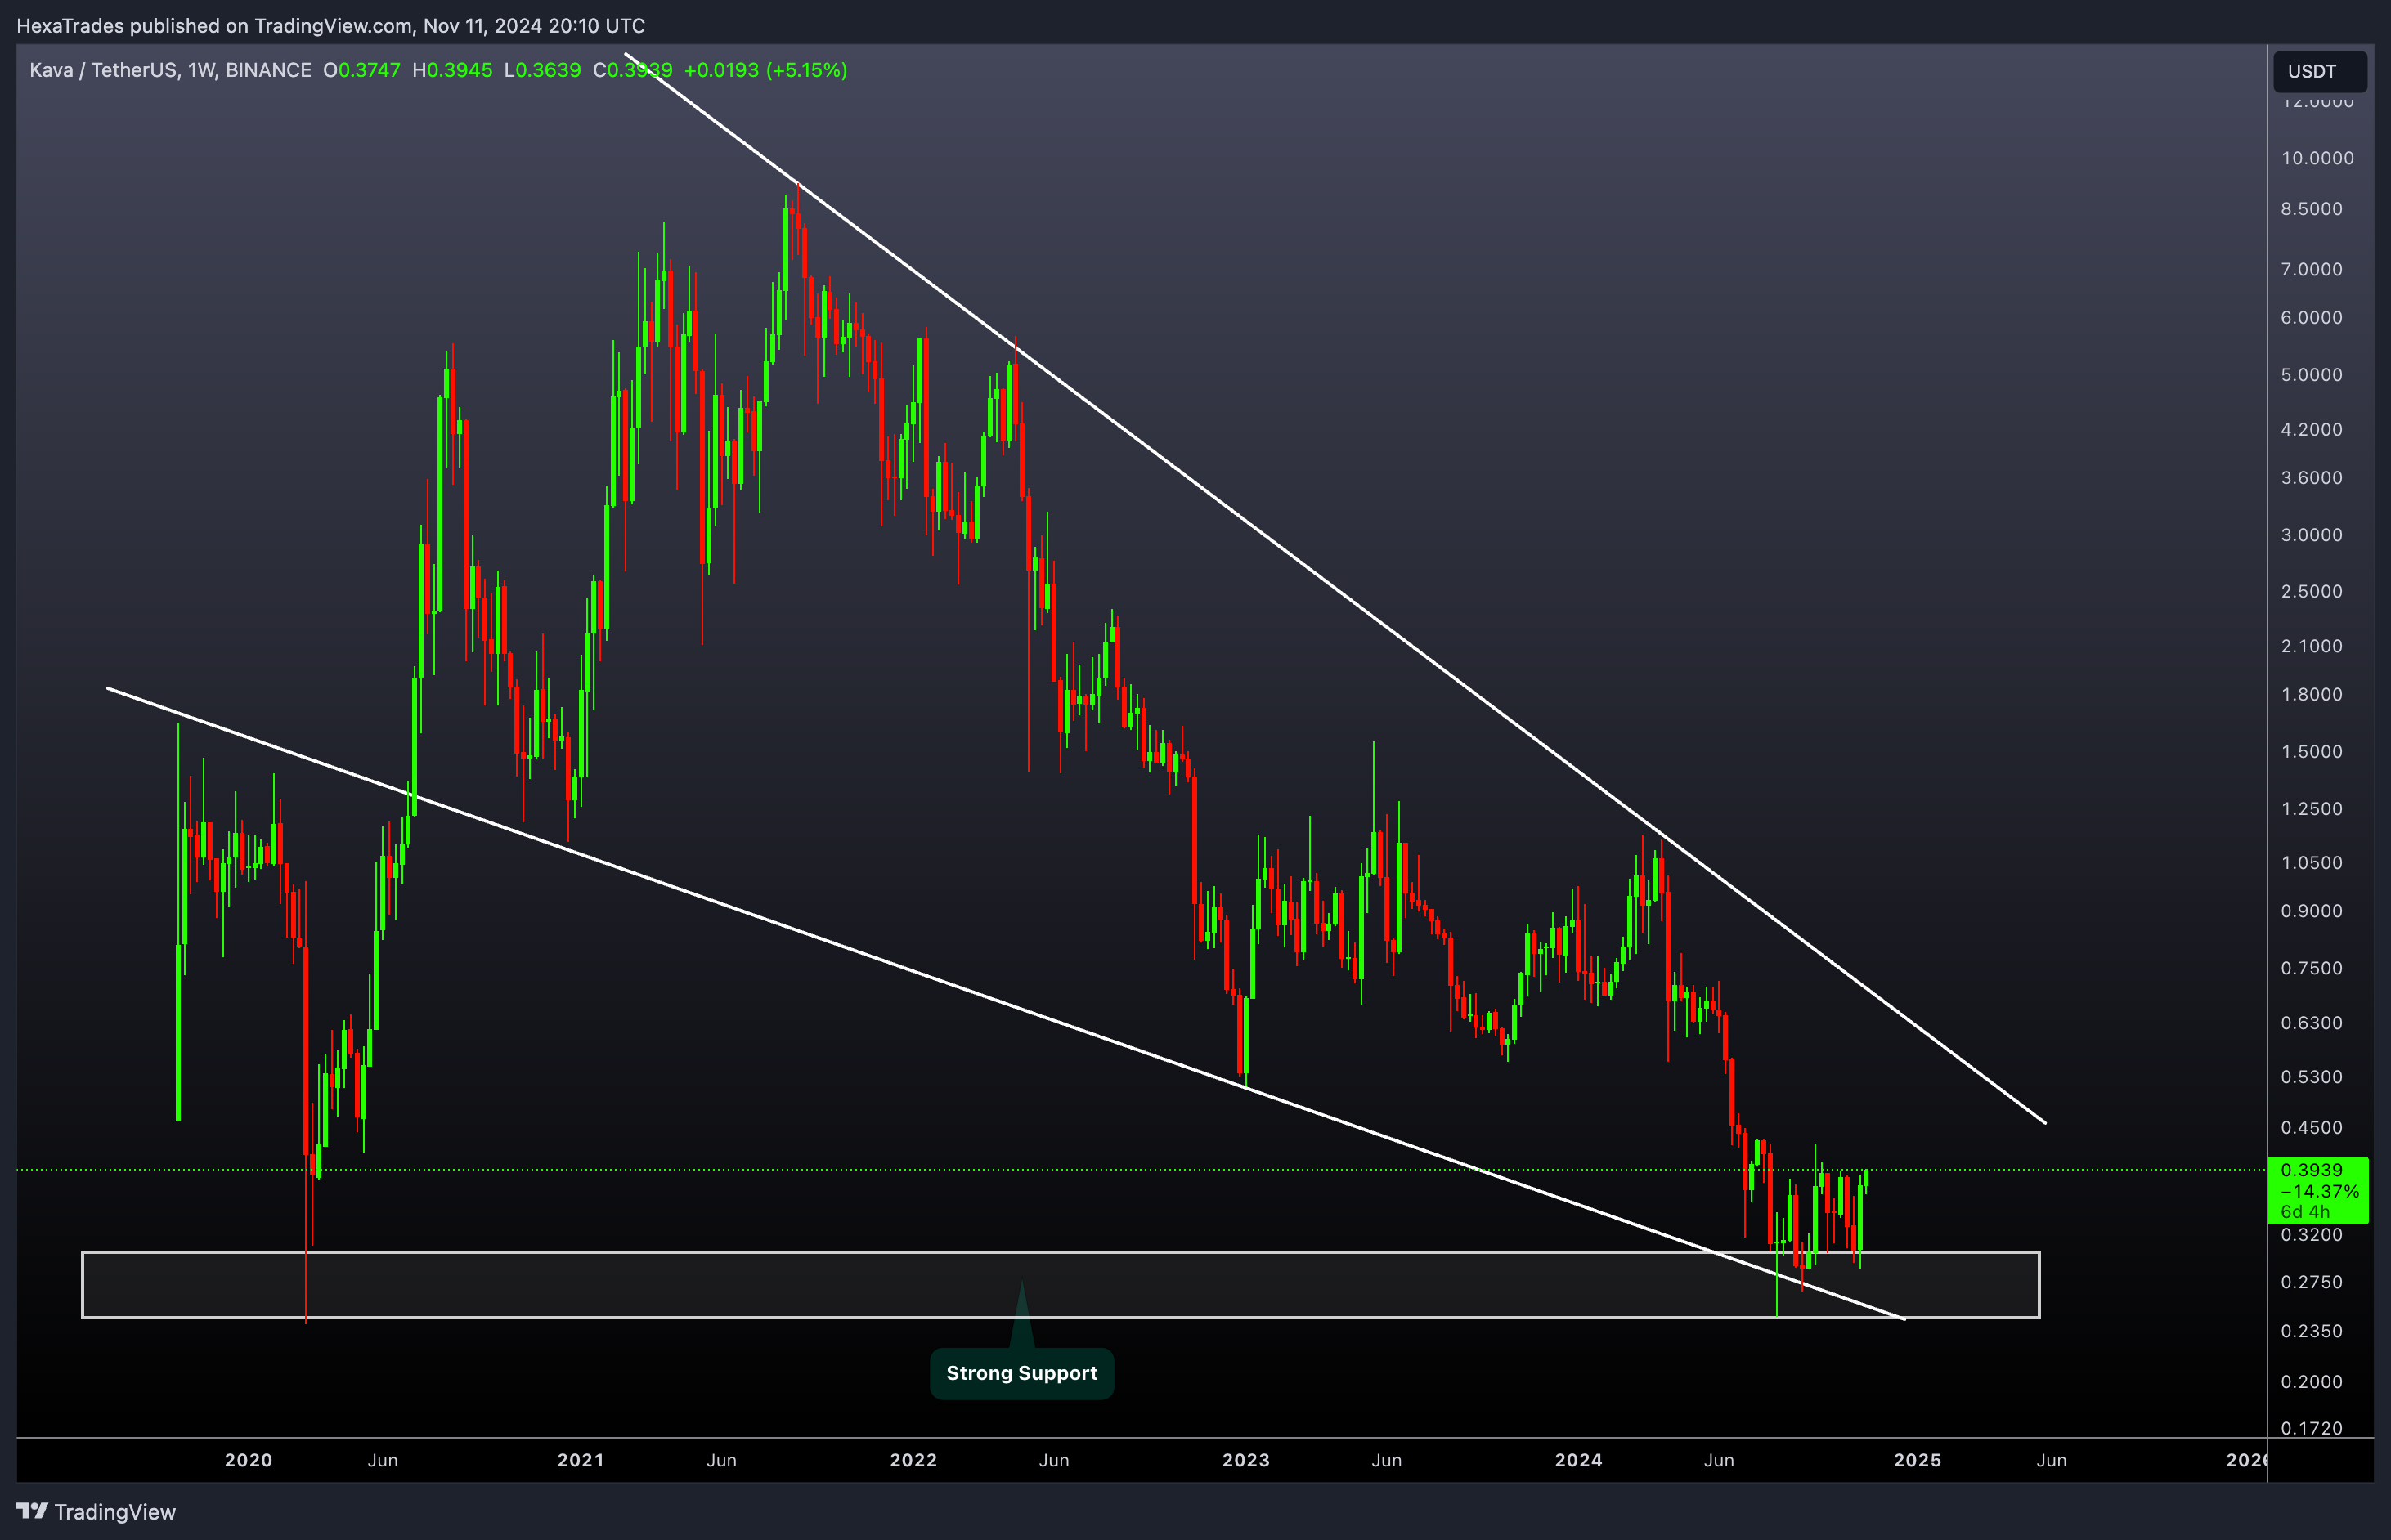This screenshot has height=1540, width=2391.
Task: Click the 2021 time axis label
Action: [x=581, y=1460]
